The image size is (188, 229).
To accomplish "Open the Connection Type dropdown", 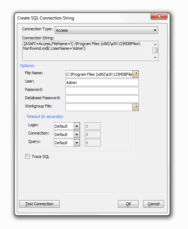I will tap(106, 30).
